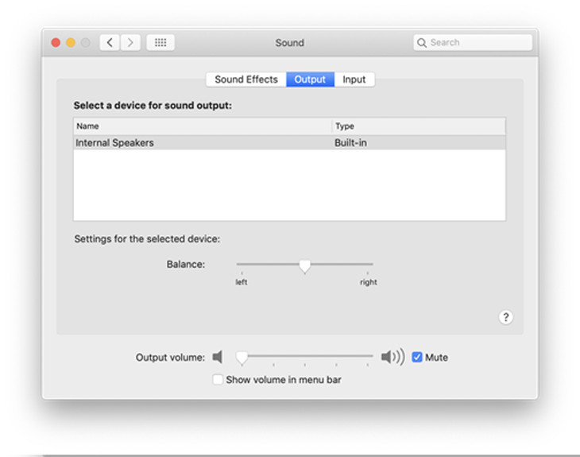Click the back navigation arrow
This screenshot has width=580, height=457.
coord(110,43)
